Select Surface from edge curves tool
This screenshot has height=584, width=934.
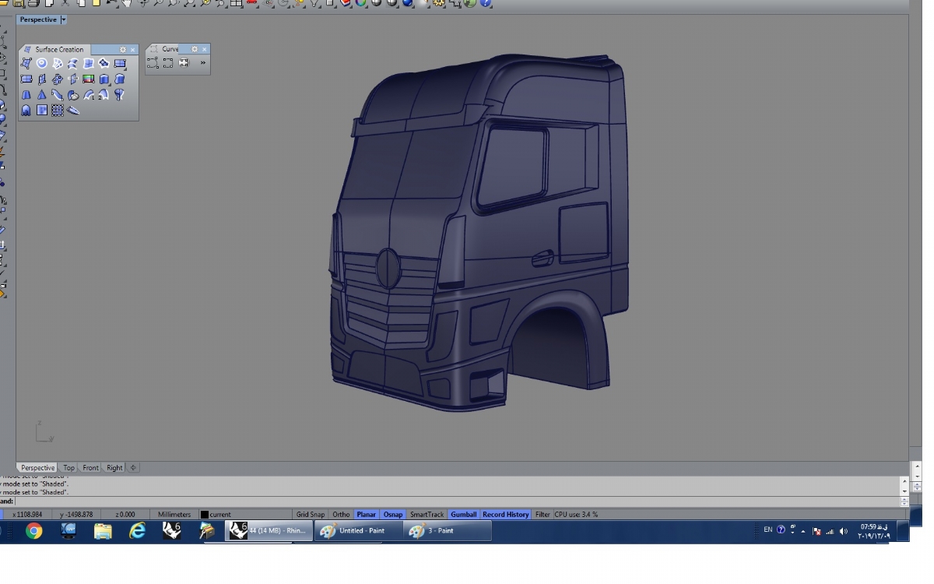(89, 63)
